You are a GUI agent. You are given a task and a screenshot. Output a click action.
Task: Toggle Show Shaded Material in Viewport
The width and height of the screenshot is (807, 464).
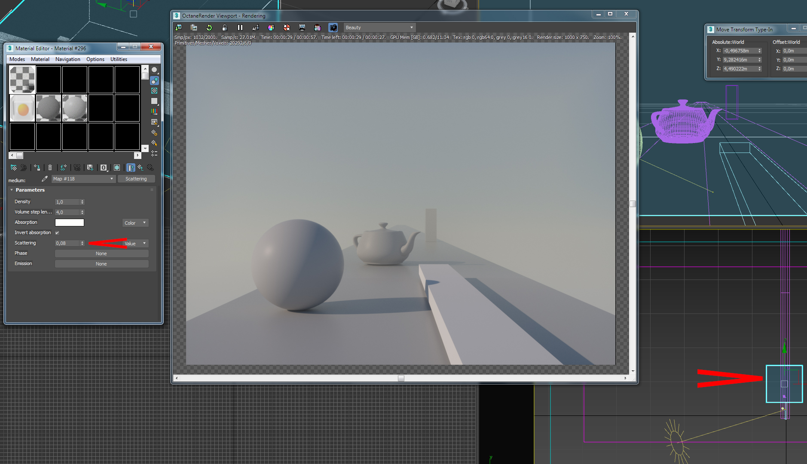click(x=117, y=168)
